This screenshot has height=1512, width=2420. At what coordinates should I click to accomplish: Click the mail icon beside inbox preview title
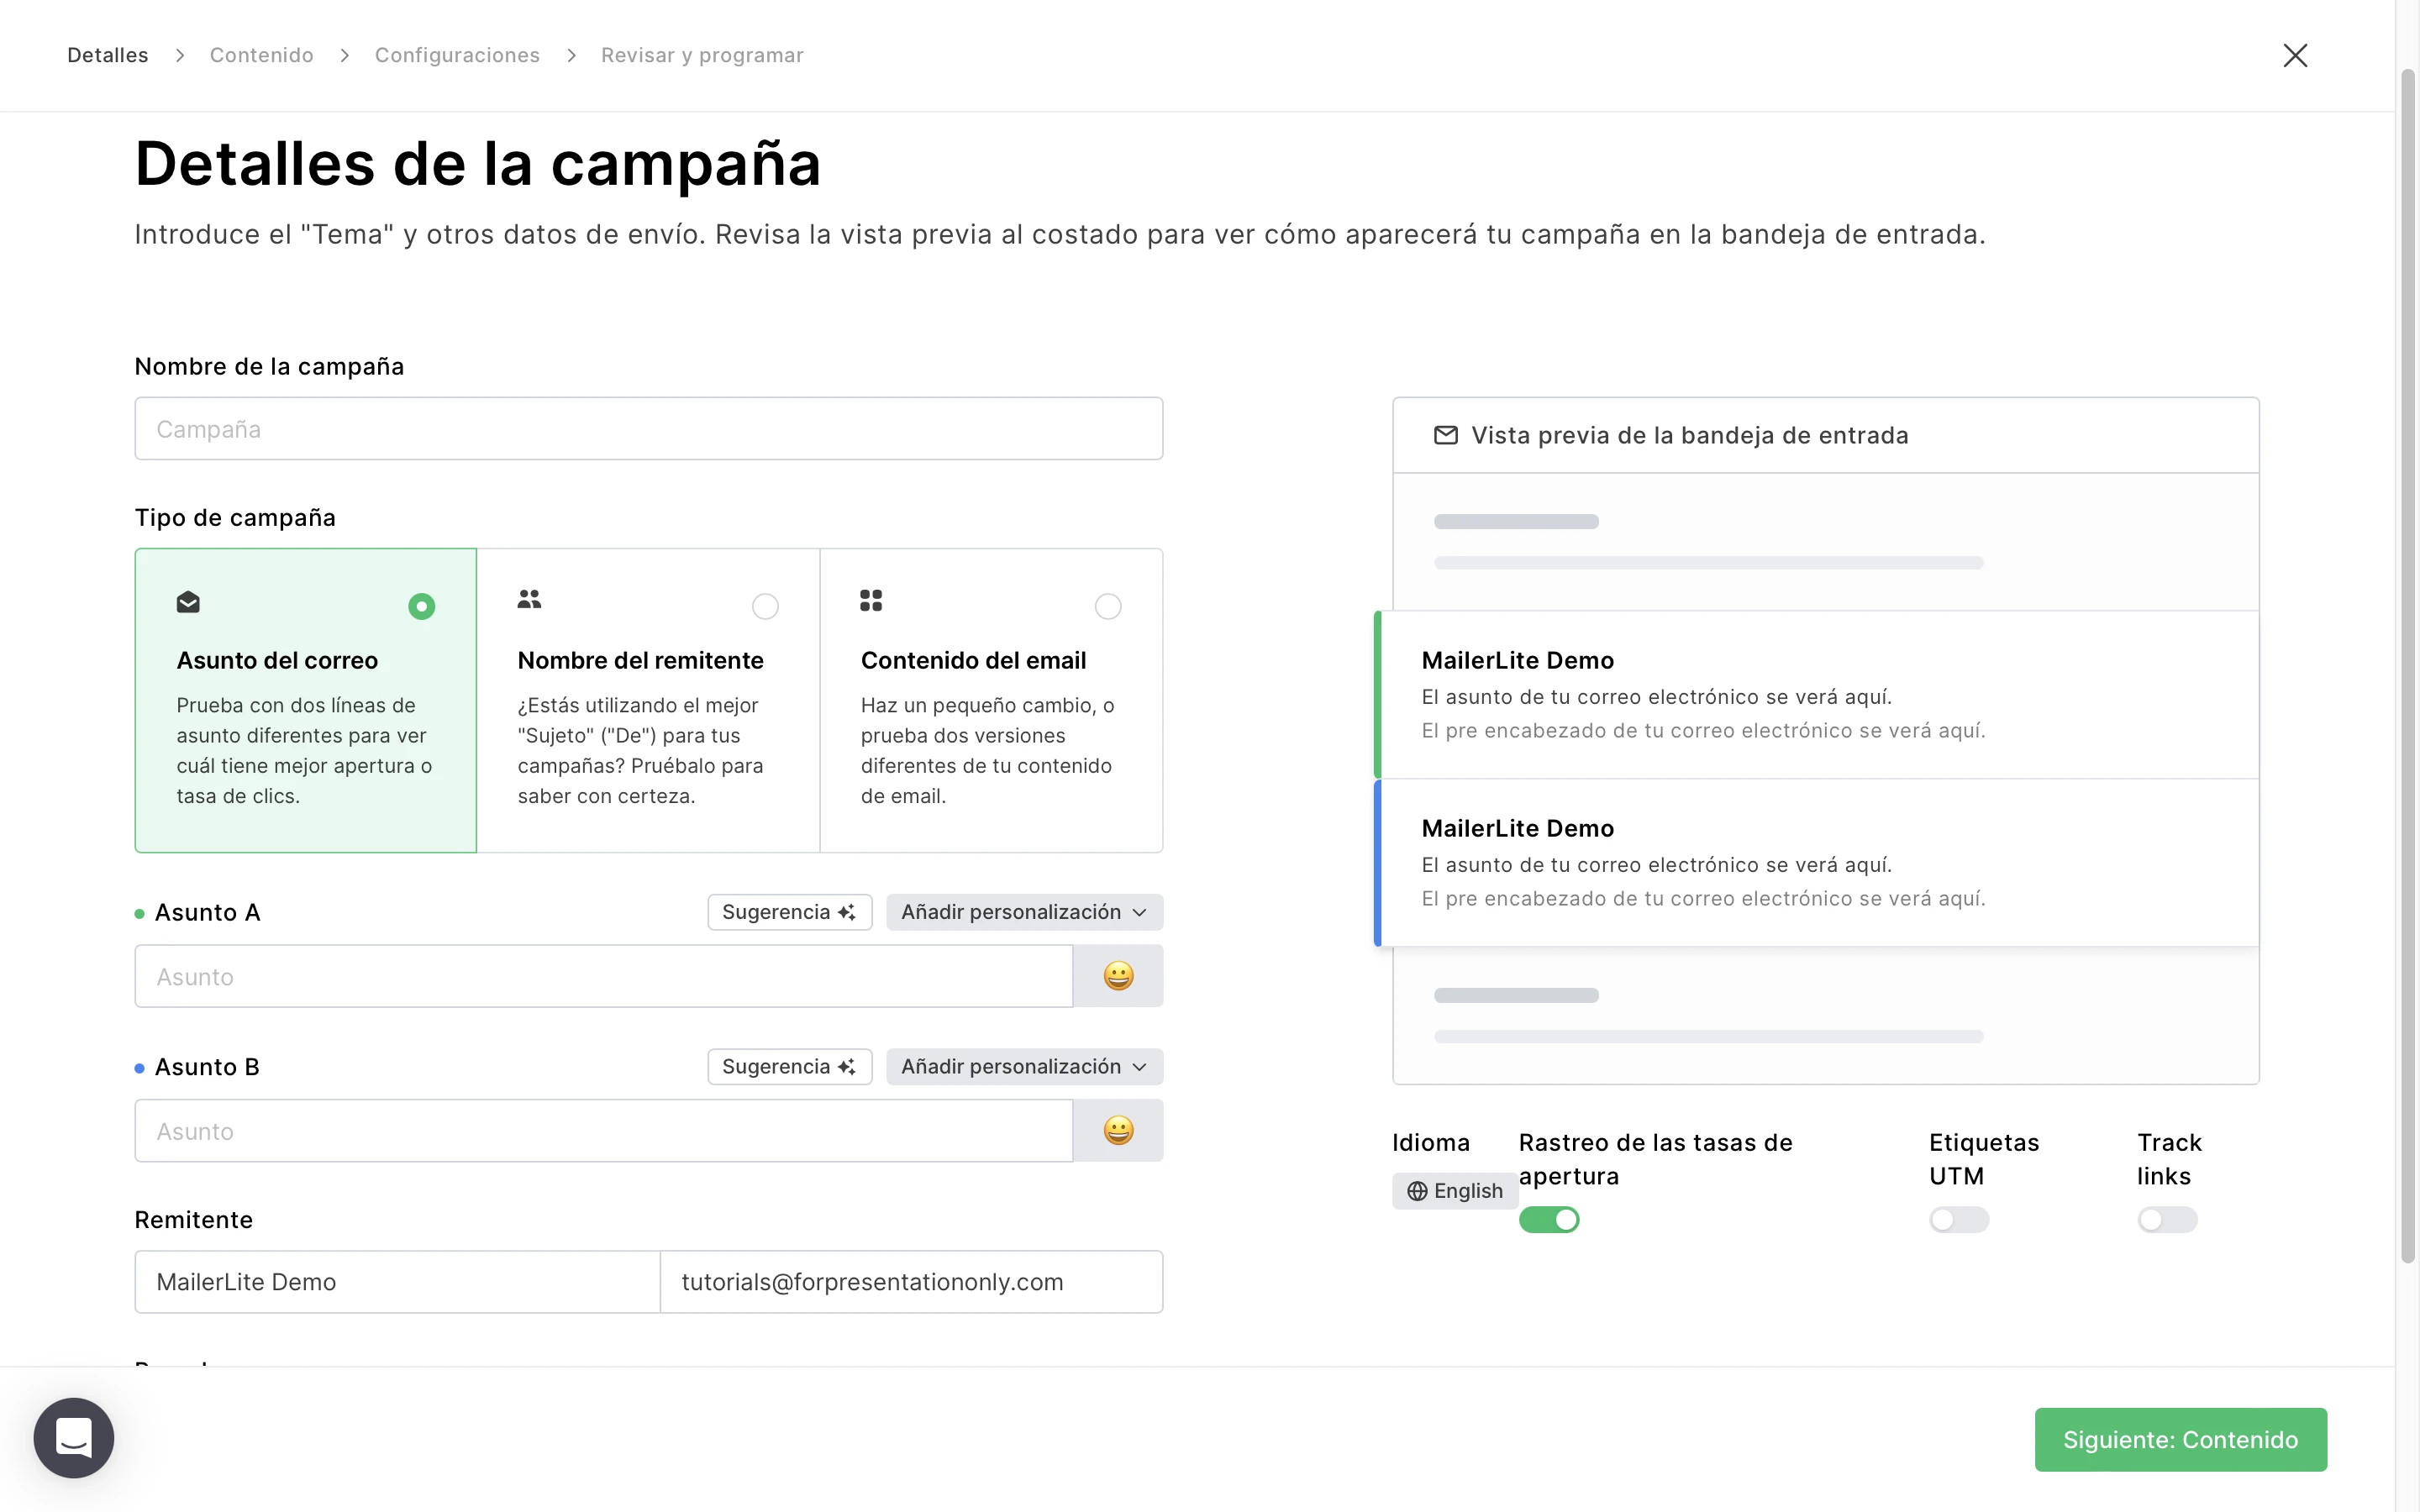[x=1445, y=435]
